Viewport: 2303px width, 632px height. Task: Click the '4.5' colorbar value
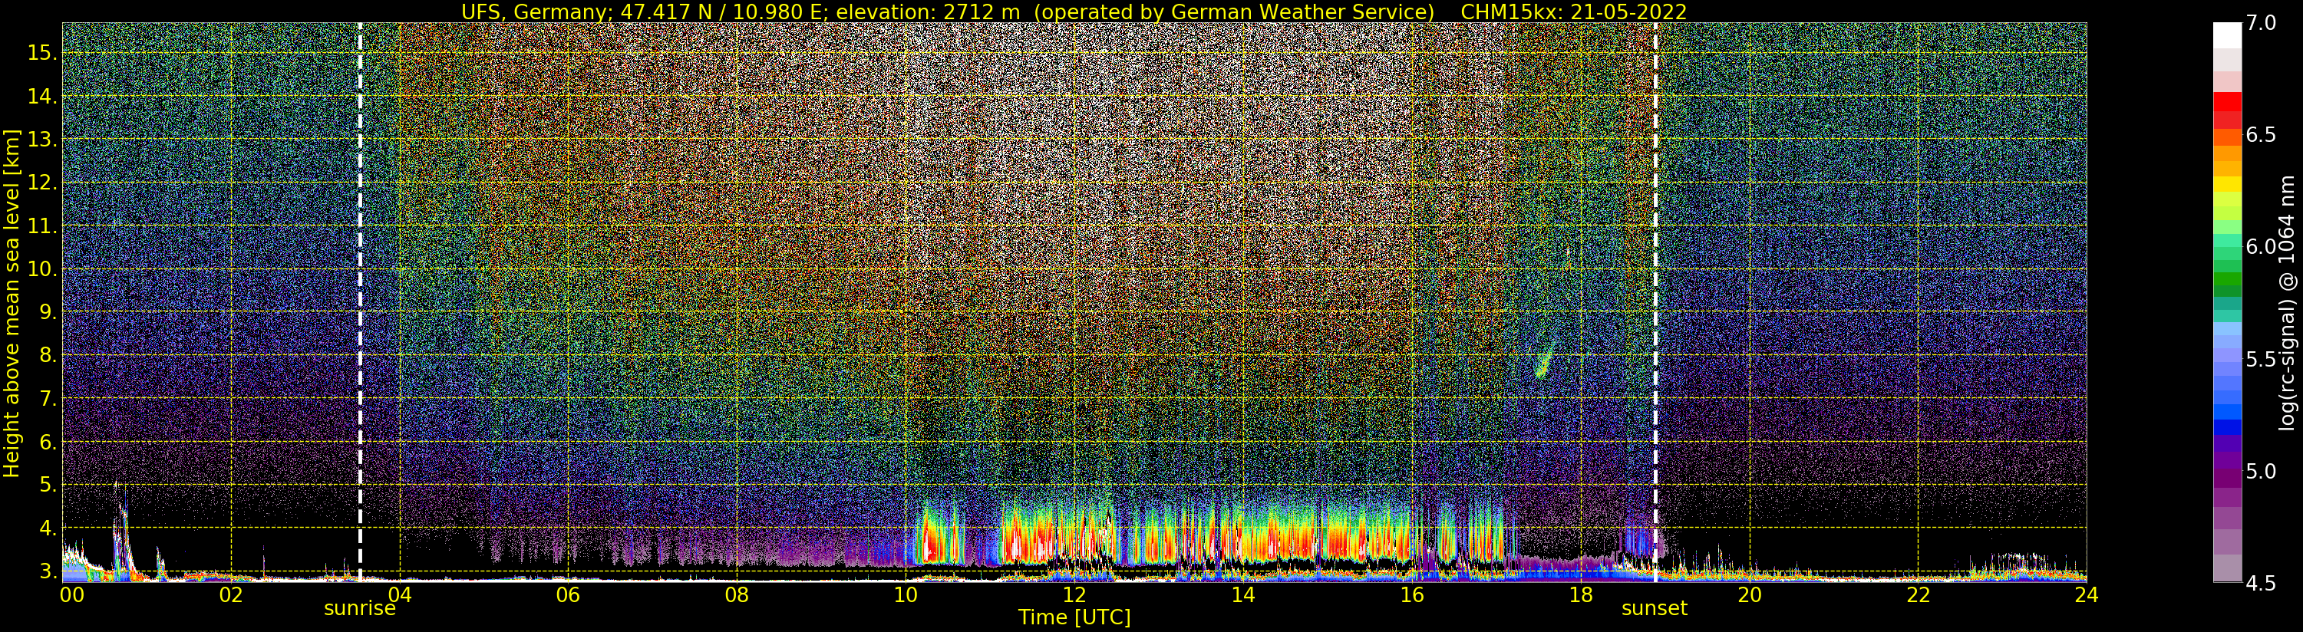(x=2260, y=583)
